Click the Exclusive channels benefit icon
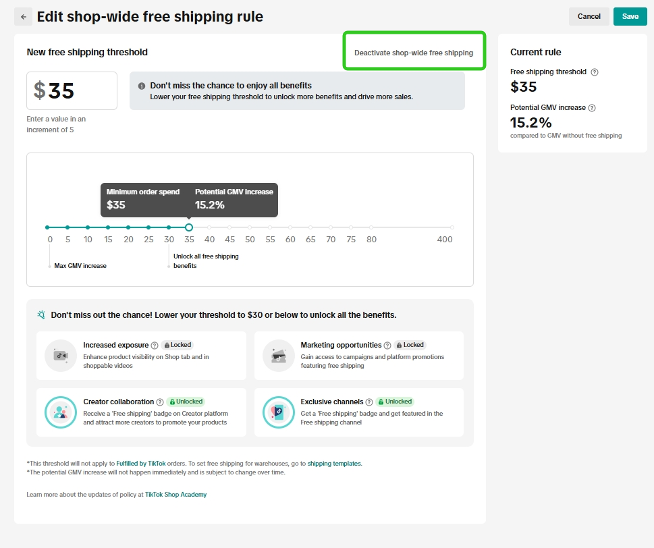The height and width of the screenshot is (548, 654). (x=278, y=412)
